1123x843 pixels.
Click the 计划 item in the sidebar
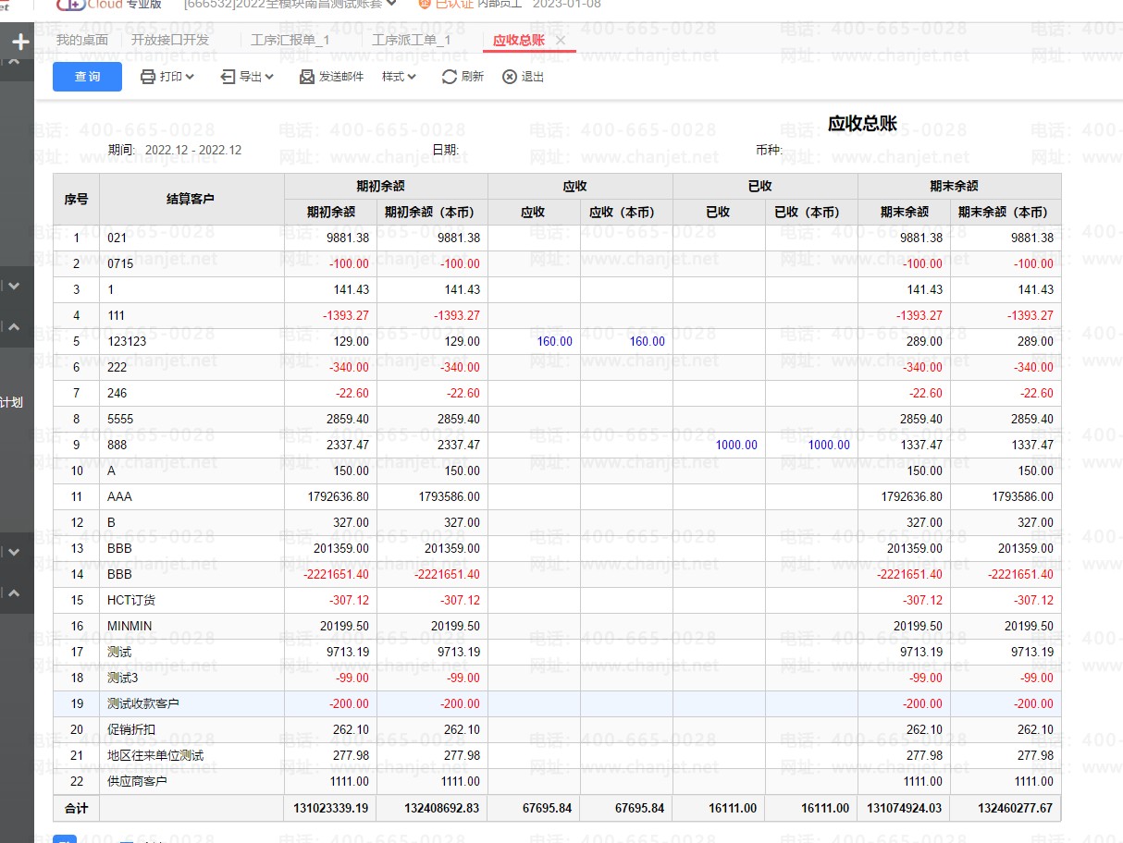pyautogui.click(x=11, y=402)
